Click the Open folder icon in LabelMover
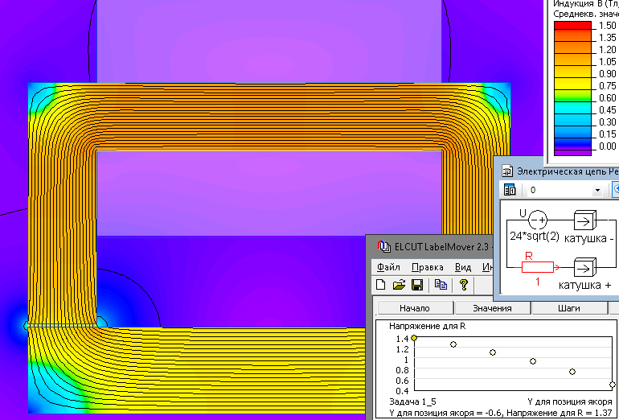Viewport: 619px width, 420px height. point(399,285)
